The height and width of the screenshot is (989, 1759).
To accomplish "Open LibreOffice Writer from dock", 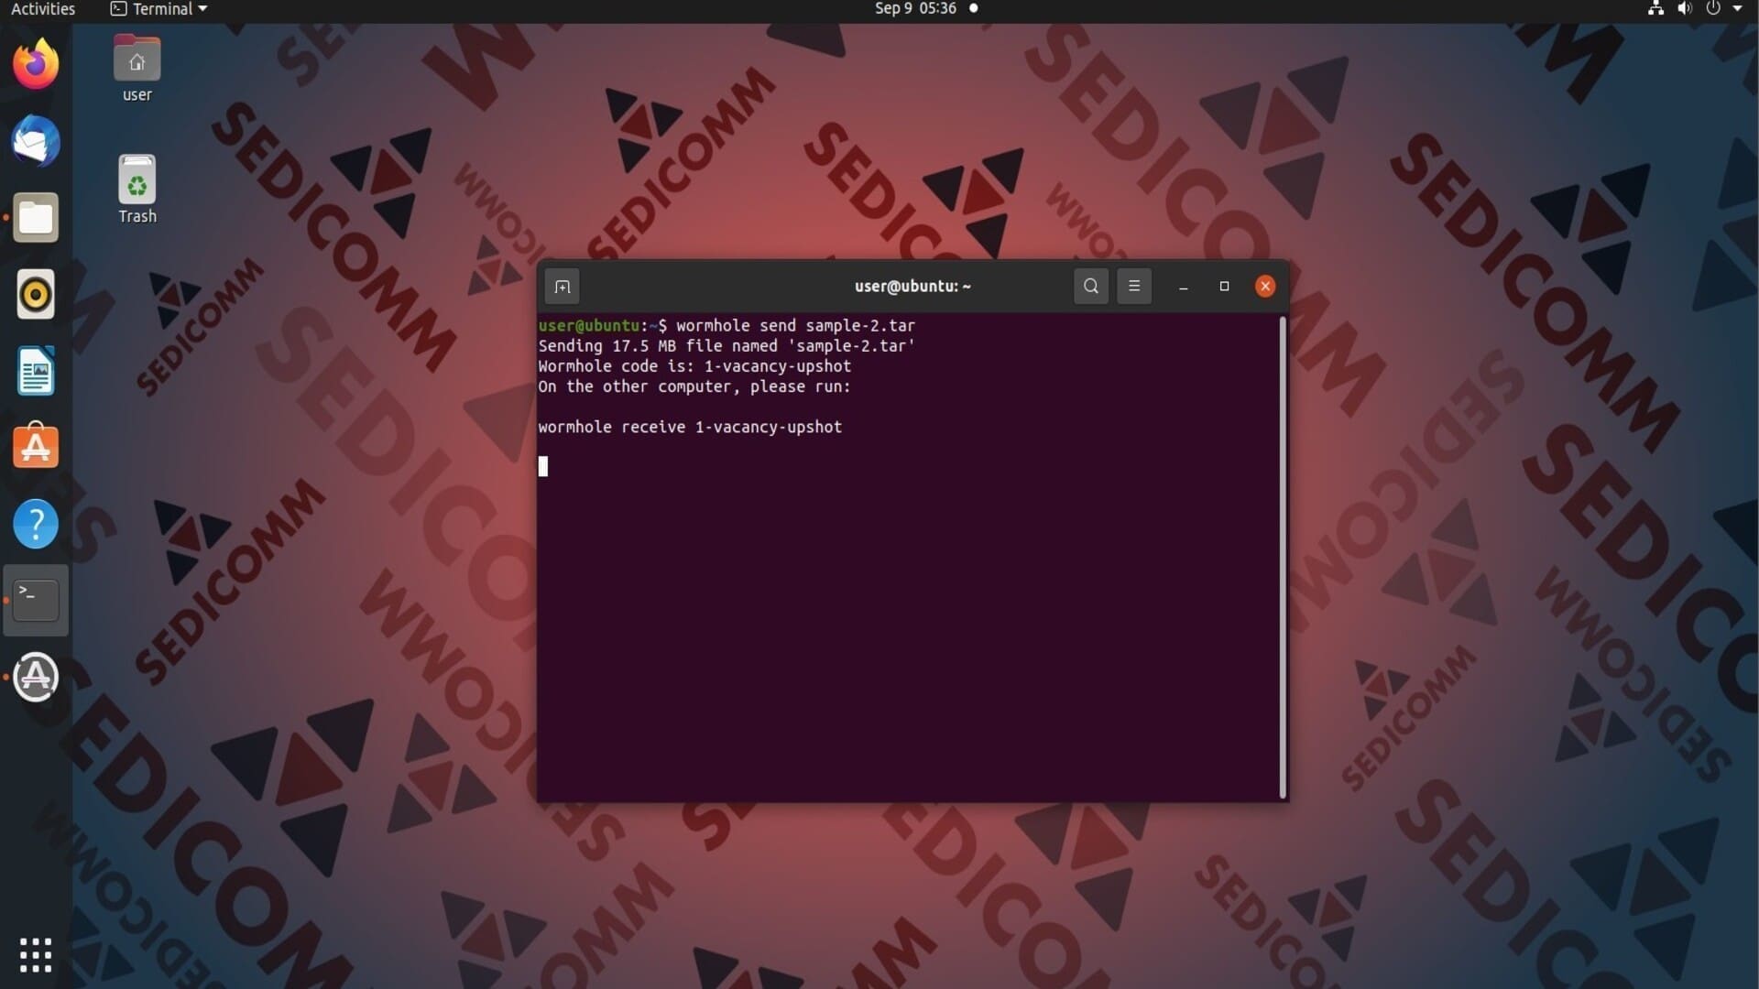I will click(36, 371).
